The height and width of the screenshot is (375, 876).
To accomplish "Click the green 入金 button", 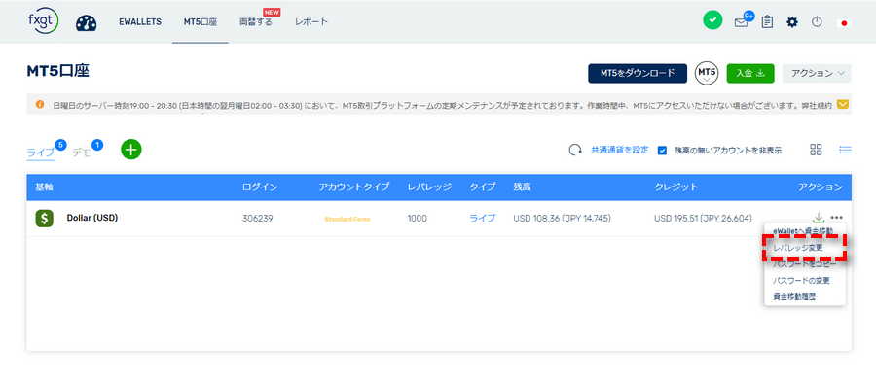I will [x=750, y=73].
